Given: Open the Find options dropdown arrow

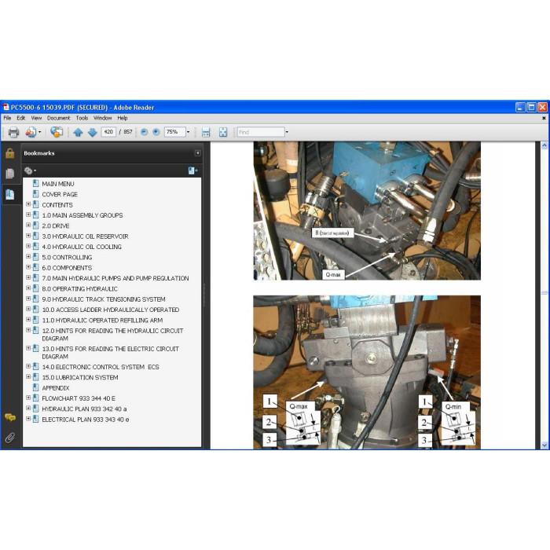Looking at the screenshot, I should click(287, 132).
